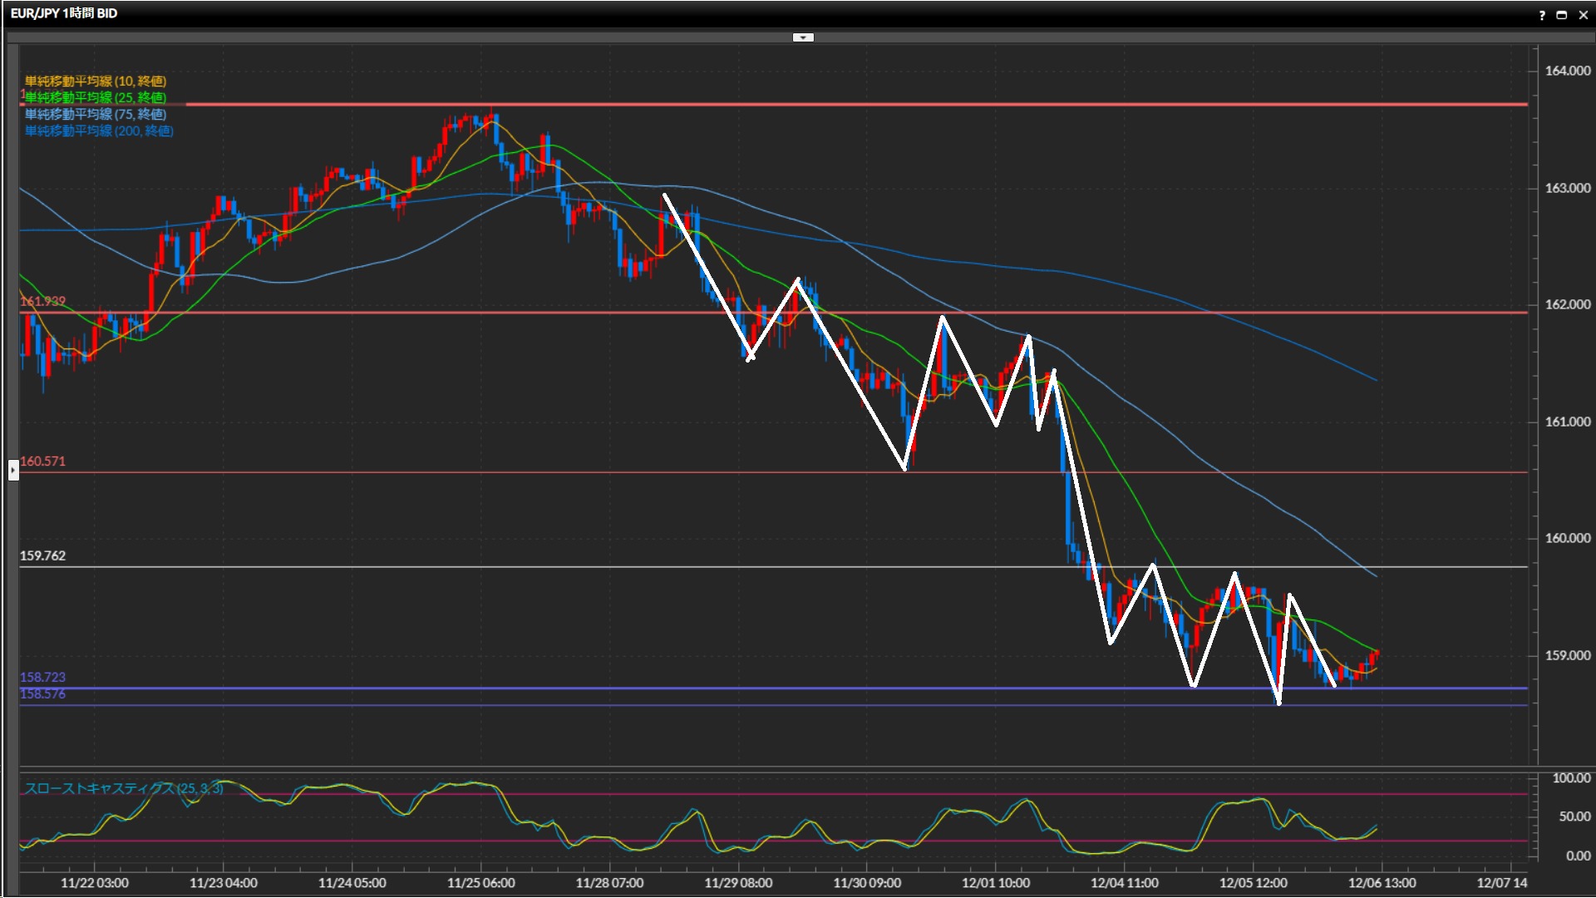Select the 160.571 horizontal line label
The height and width of the screenshot is (898, 1596).
click(x=42, y=461)
